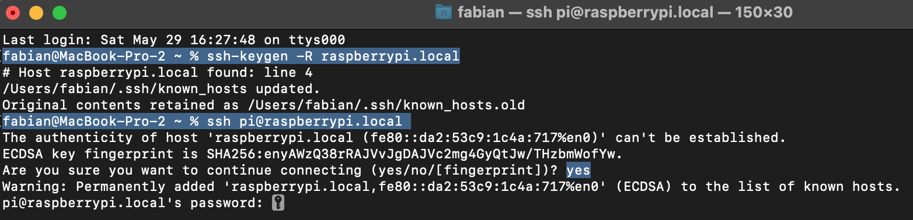Viewport: 913px width, 220px height.
Task: Click the yellow minimize window button
Action: point(36,12)
